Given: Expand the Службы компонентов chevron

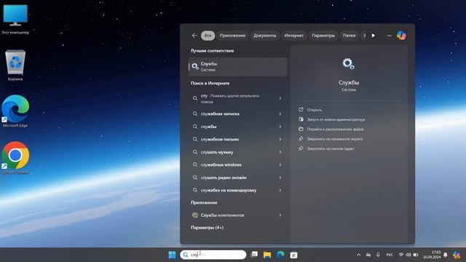Looking at the screenshot, I should point(280,215).
